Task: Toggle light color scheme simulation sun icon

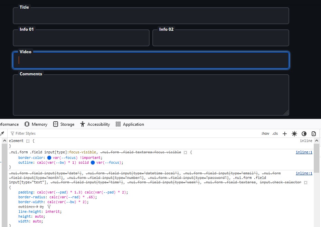Action: [x=294, y=134]
